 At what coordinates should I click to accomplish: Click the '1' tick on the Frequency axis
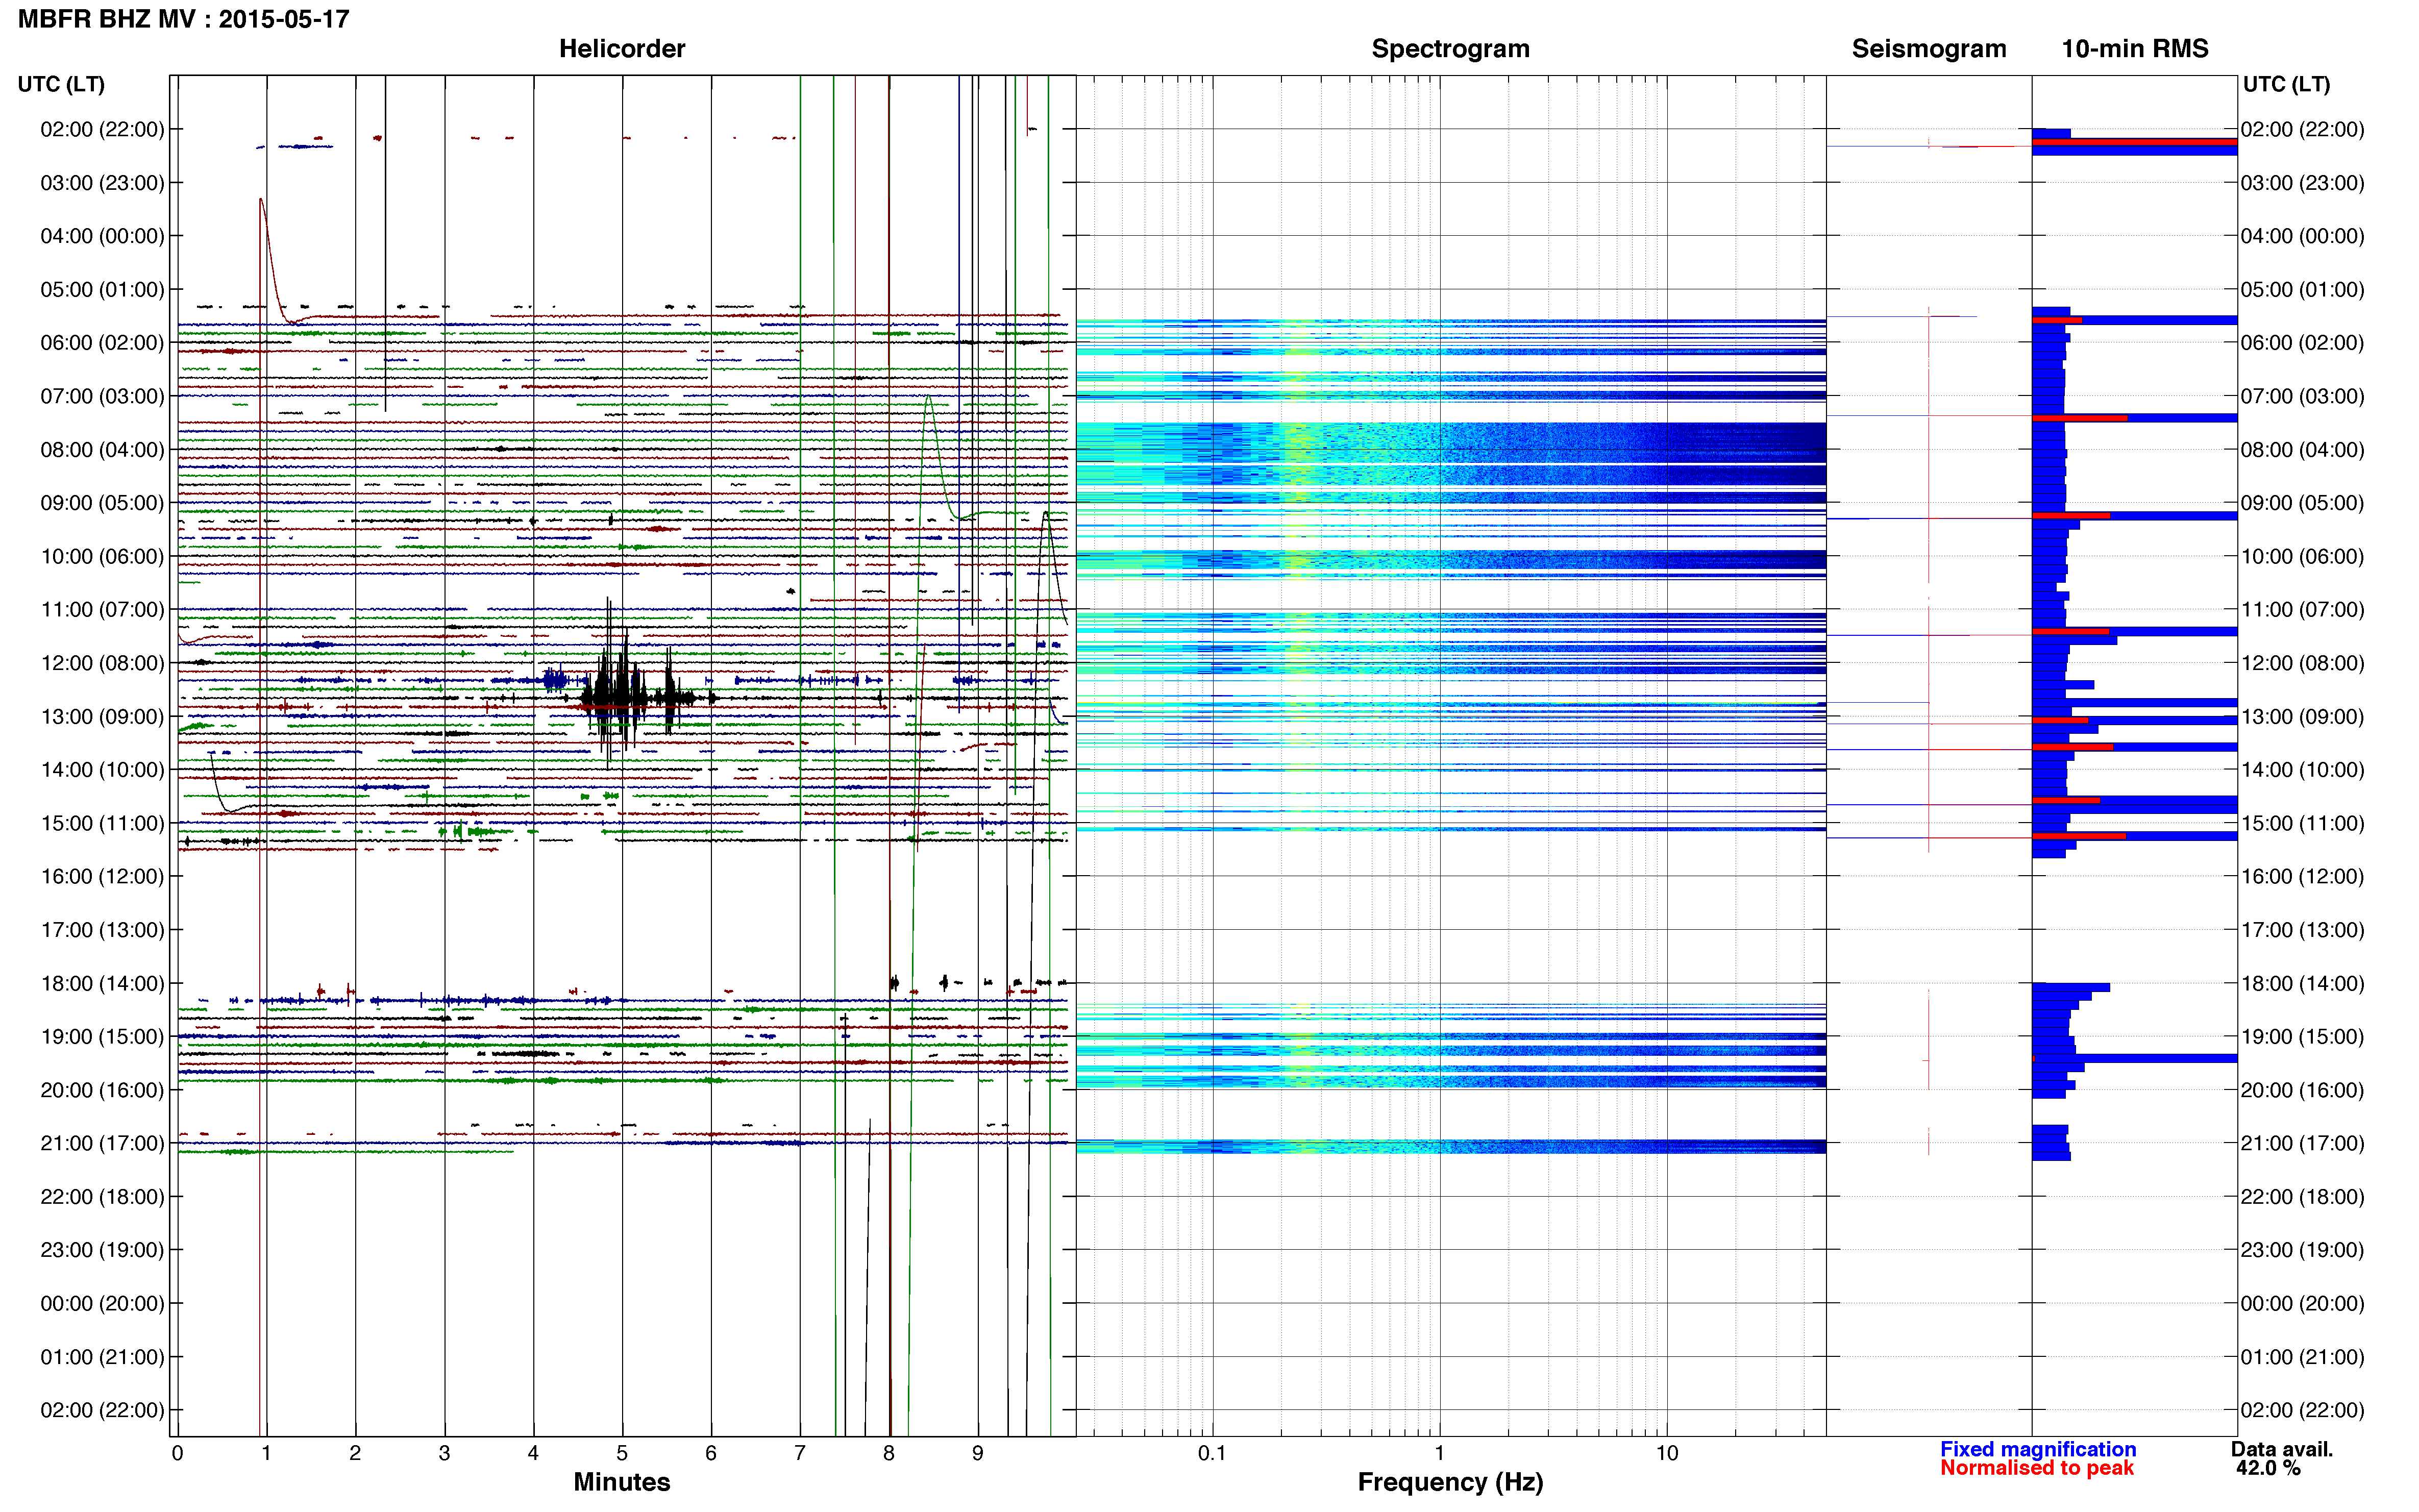tap(1439, 1453)
